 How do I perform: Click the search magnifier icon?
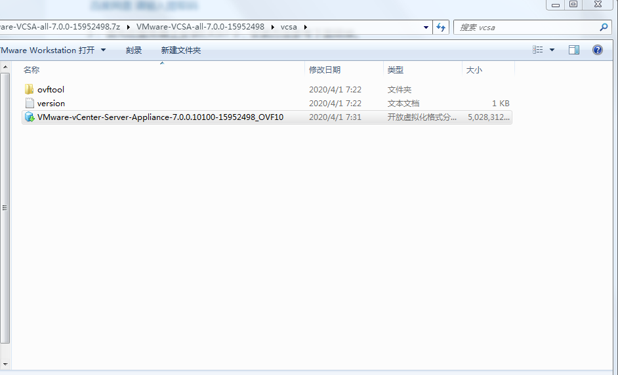click(604, 27)
